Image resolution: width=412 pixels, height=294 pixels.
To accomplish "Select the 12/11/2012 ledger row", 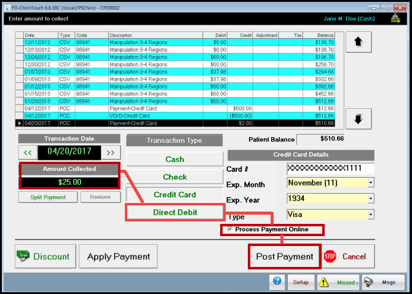I will [x=175, y=42].
